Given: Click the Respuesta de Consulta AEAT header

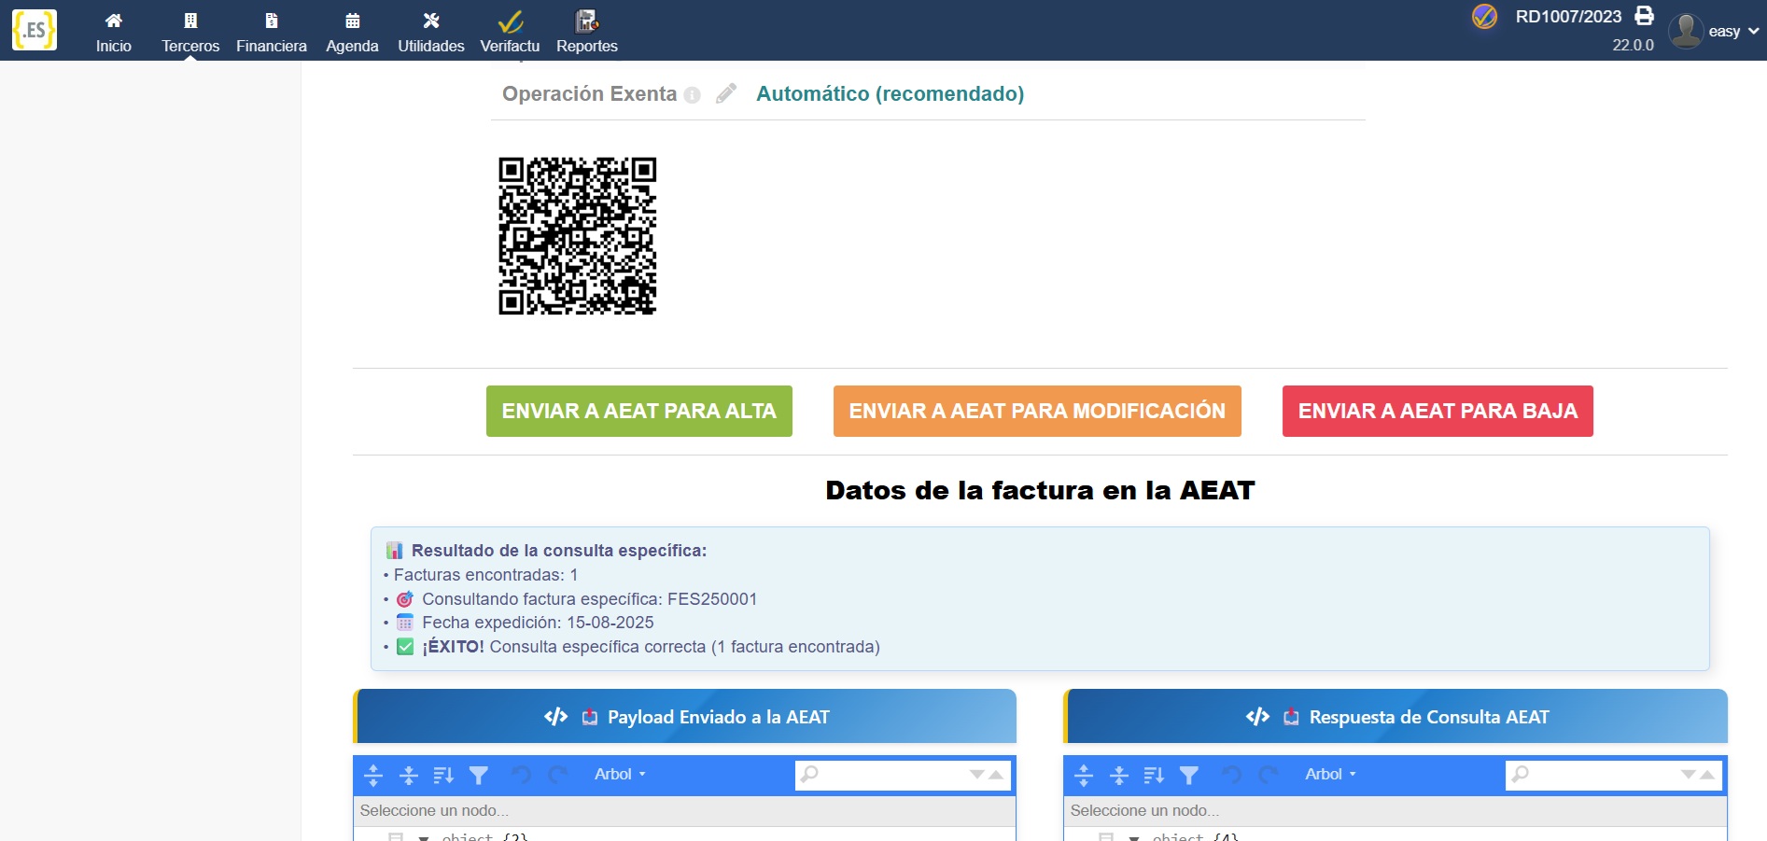Looking at the screenshot, I should 1395,717.
